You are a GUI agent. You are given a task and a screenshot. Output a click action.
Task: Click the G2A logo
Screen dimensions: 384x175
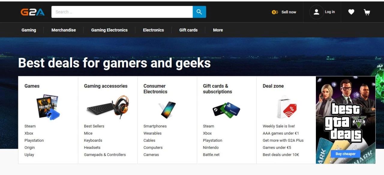click(x=33, y=12)
